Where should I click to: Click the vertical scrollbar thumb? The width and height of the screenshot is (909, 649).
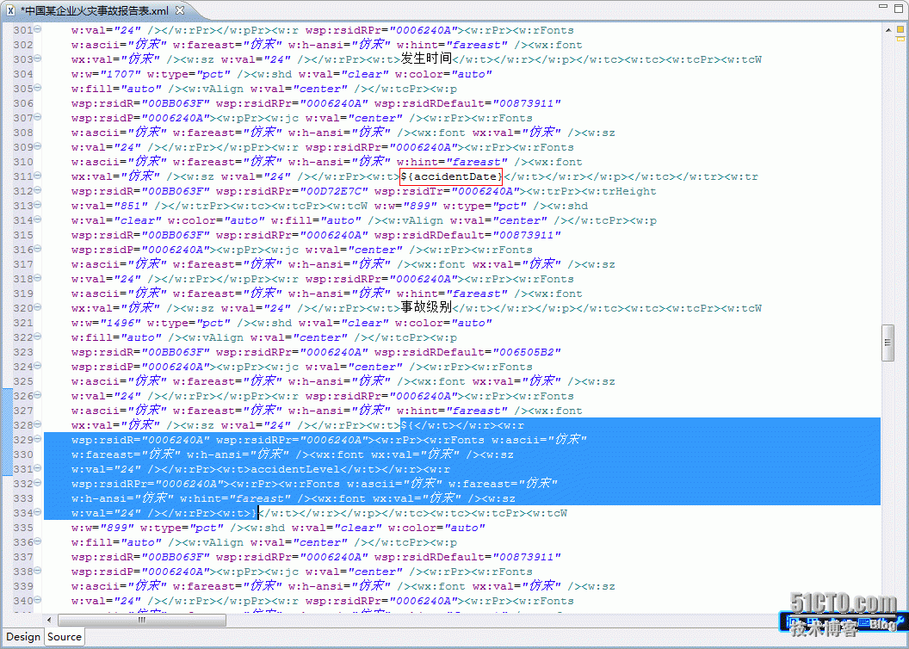pos(887,343)
